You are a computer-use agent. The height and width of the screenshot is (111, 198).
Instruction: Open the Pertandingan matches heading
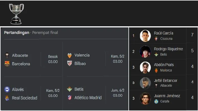click(x=17, y=33)
